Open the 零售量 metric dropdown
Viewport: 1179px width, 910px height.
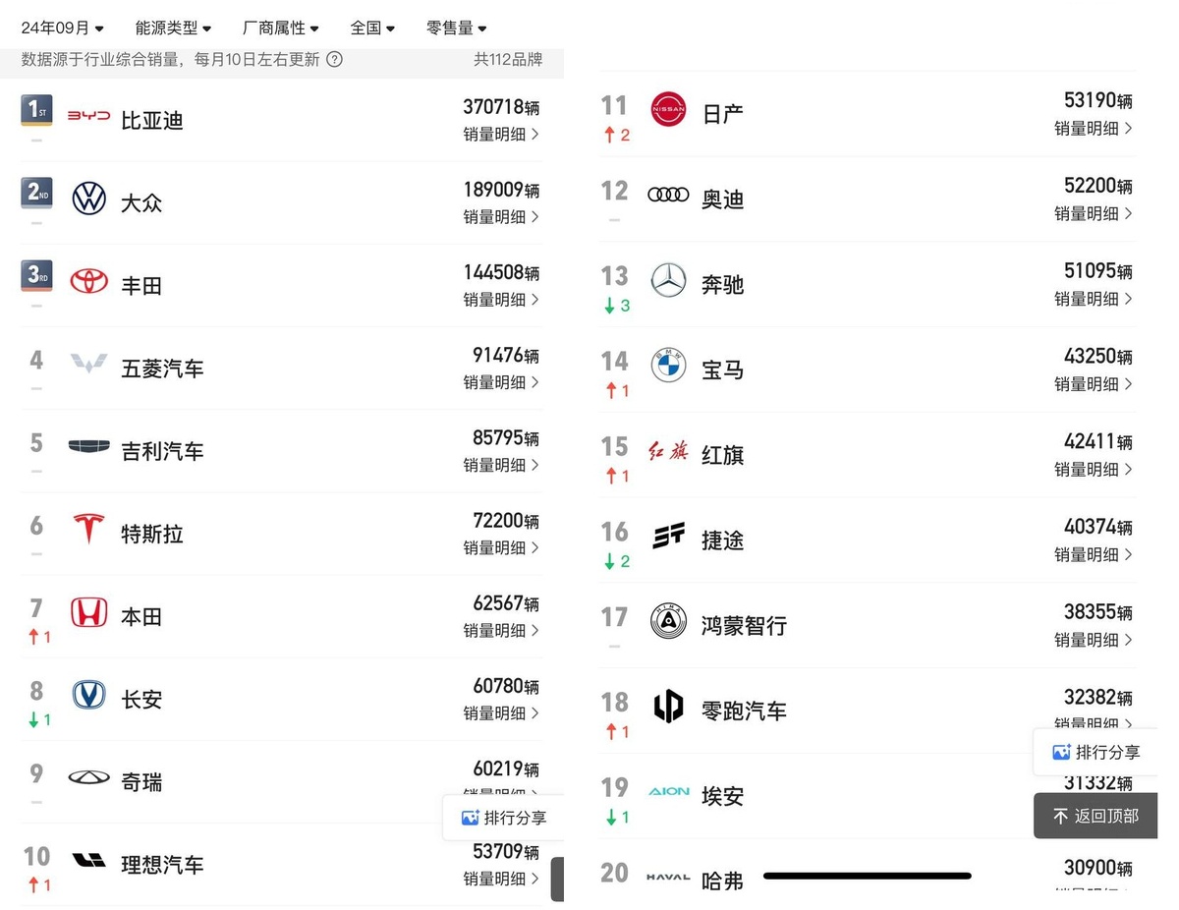click(x=456, y=28)
